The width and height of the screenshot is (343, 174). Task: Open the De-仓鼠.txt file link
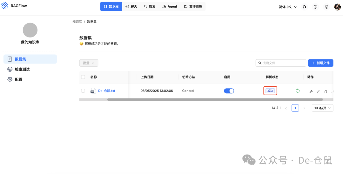coord(106,91)
